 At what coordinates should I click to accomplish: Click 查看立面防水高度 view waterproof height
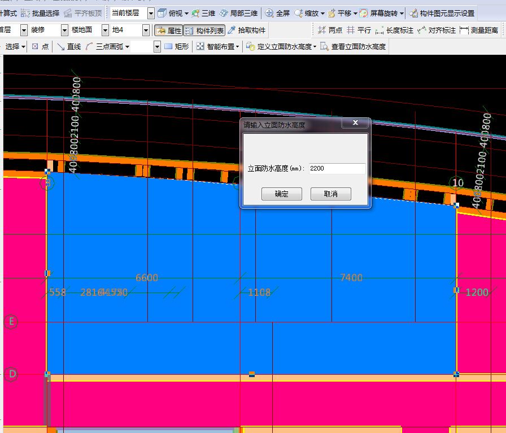click(353, 46)
